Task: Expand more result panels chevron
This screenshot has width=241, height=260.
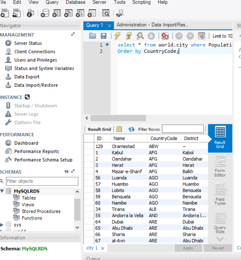Action: click(x=220, y=239)
